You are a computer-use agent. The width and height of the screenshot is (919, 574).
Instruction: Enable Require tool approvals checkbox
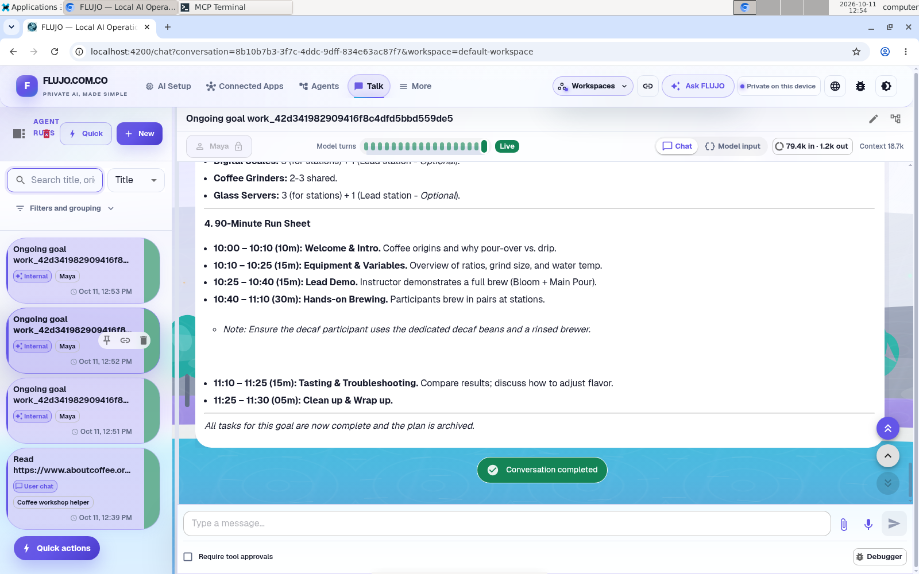[x=188, y=557]
